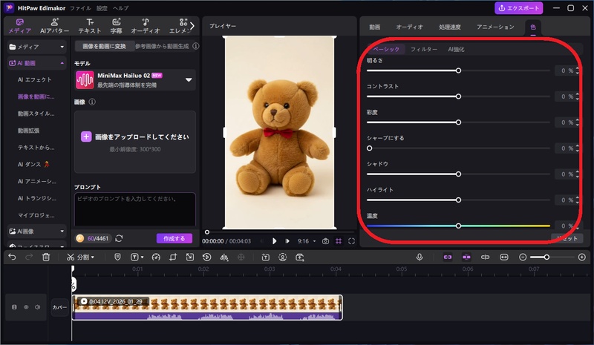Switch to the 処理速度 properties tab
Viewport: 594px width, 345px height.
(x=450, y=27)
